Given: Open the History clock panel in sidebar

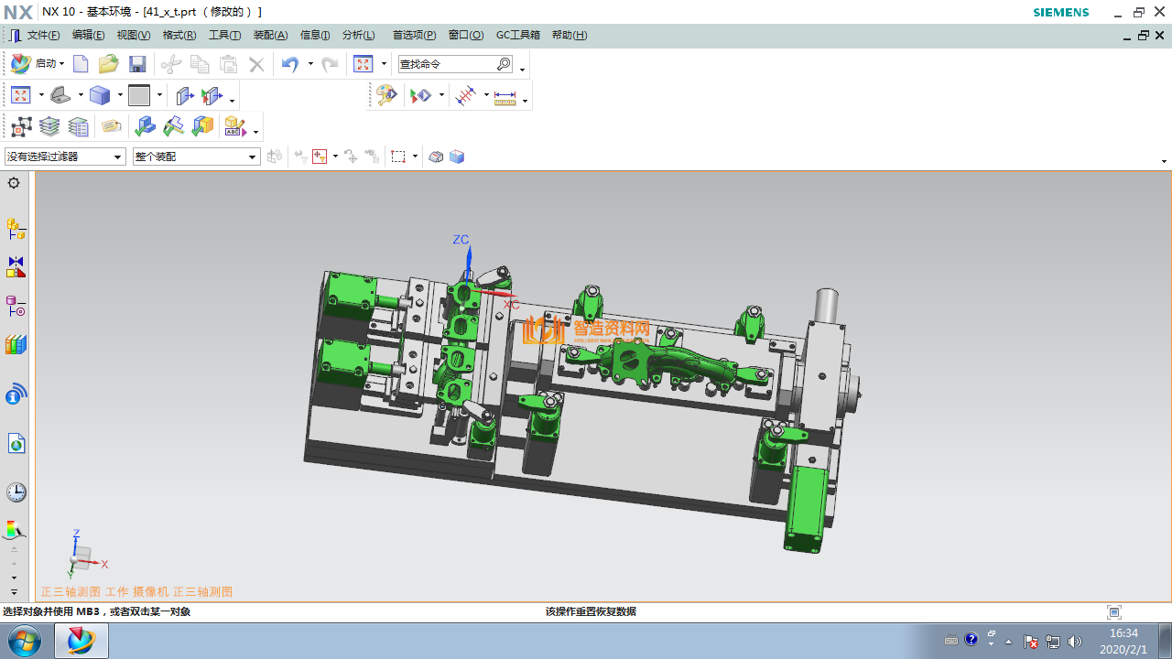Looking at the screenshot, I should point(16,492).
